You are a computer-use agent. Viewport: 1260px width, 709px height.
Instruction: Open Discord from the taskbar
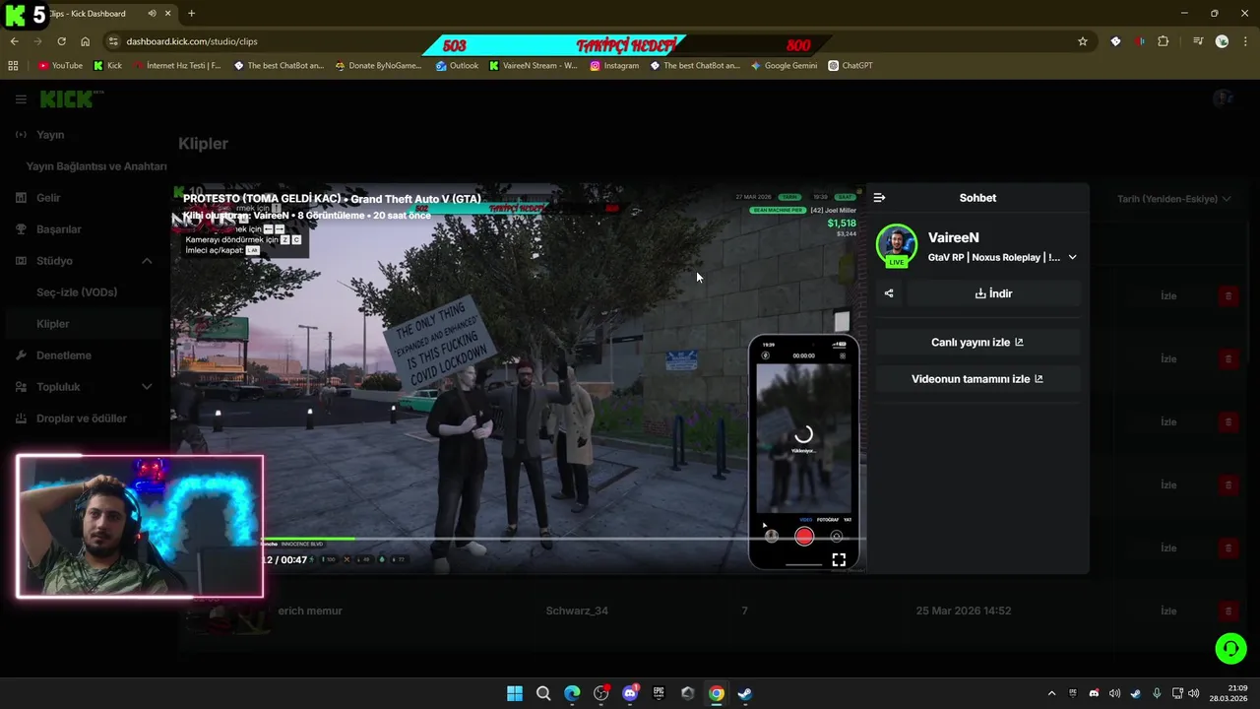(630, 693)
